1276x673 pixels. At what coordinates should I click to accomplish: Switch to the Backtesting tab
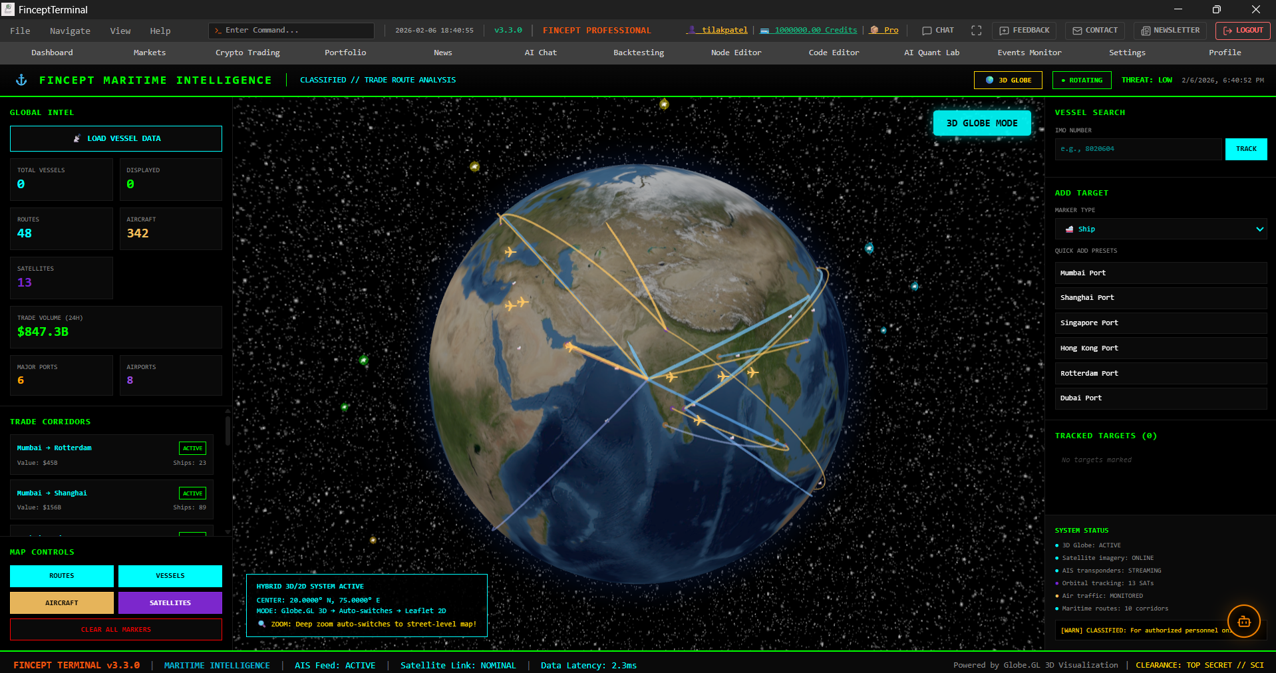click(x=638, y=53)
